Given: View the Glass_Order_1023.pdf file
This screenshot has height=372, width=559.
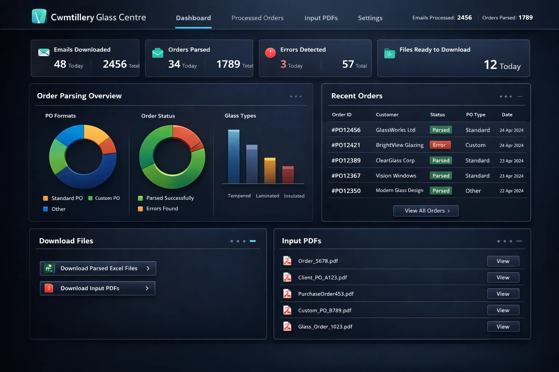Looking at the screenshot, I should (503, 326).
